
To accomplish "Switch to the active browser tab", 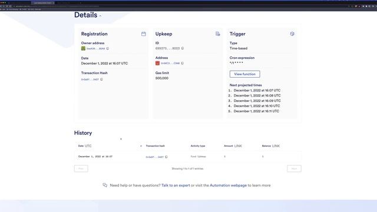I will coord(42,3).
